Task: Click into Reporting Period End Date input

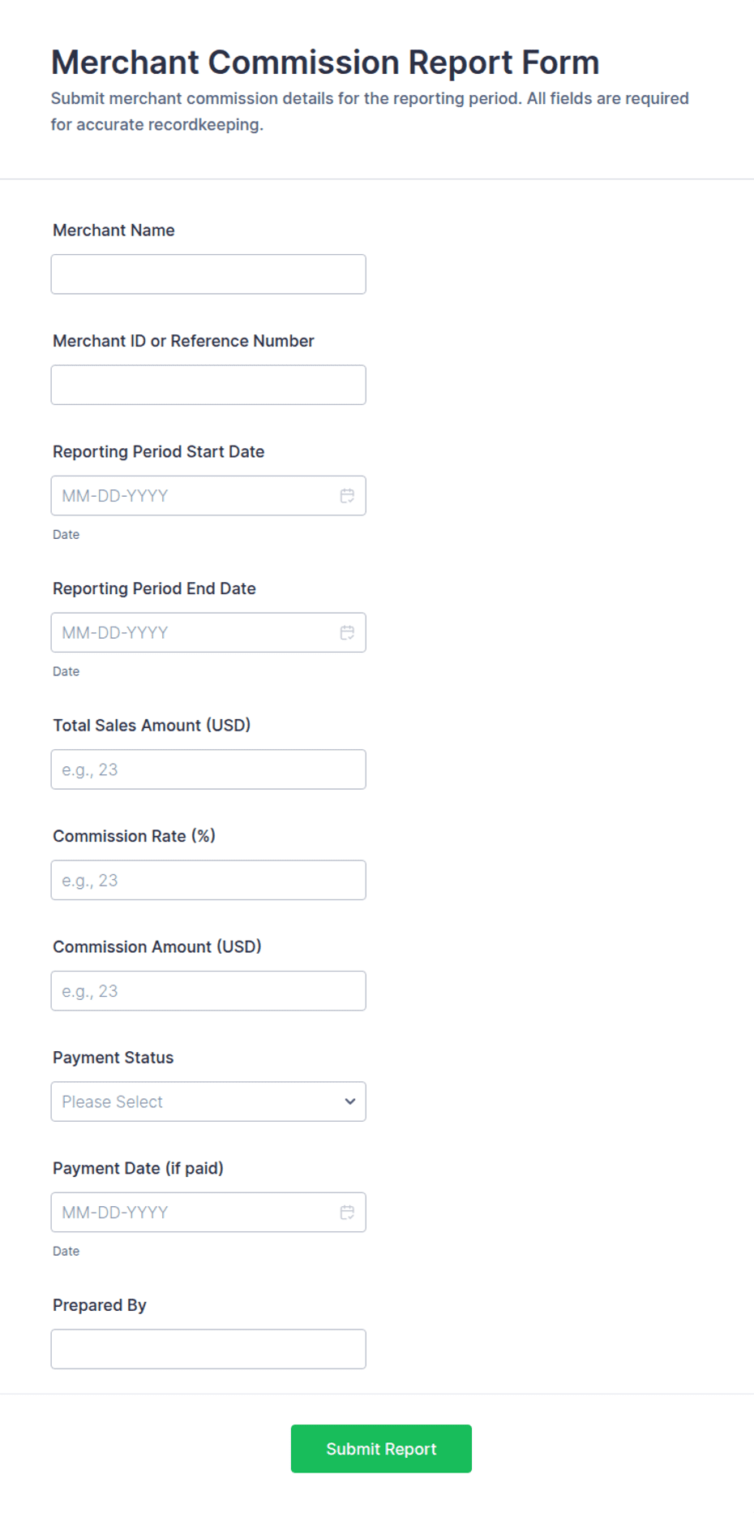Action: click(x=208, y=632)
